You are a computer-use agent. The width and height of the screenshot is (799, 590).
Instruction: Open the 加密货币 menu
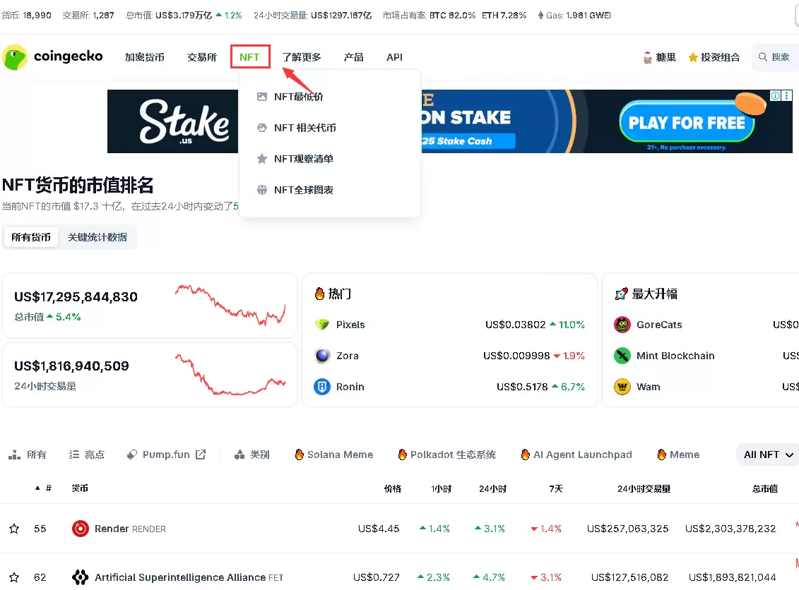click(x=146, y=57)
